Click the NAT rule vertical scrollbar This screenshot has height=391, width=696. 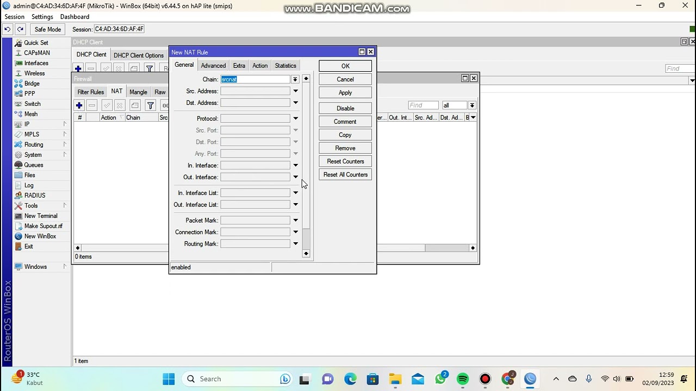[306, 166]
